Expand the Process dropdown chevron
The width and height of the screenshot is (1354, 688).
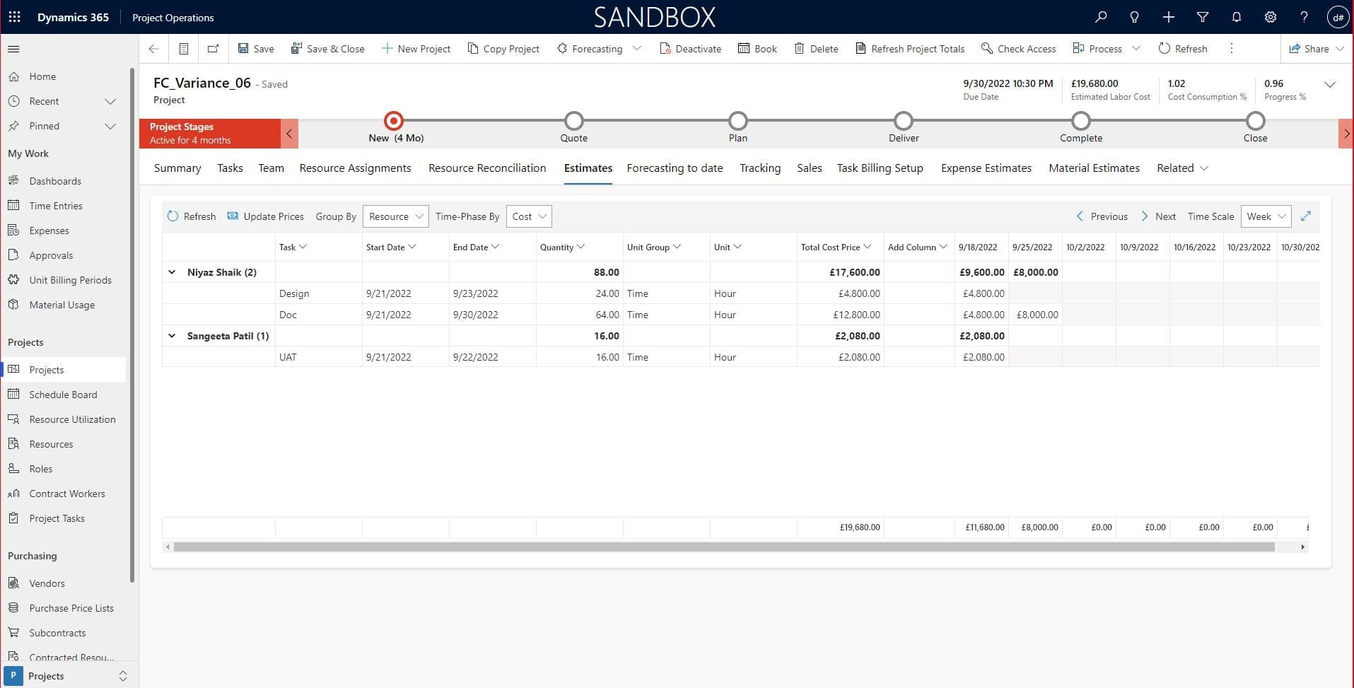1136,49
